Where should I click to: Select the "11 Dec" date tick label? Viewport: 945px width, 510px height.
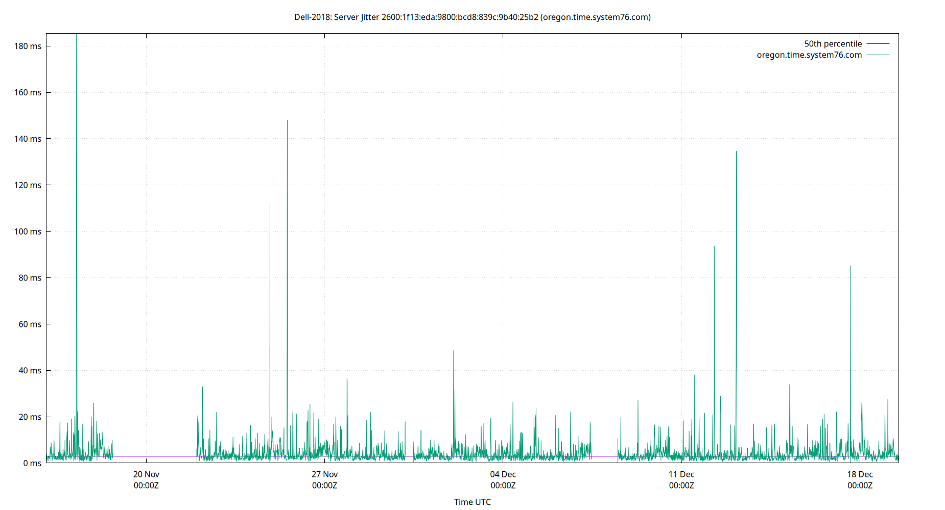(681, 474)
